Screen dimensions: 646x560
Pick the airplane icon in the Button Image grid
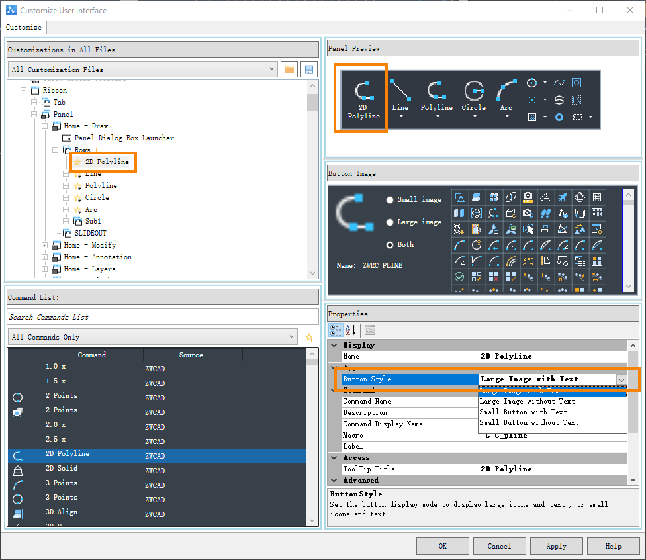(563, 197)
